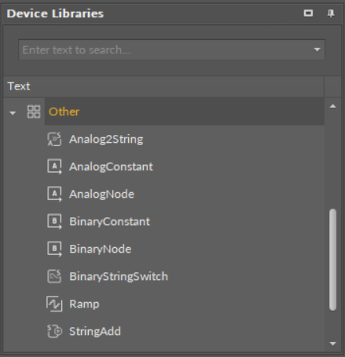Focus the library search text field

(x=167, y=49)
